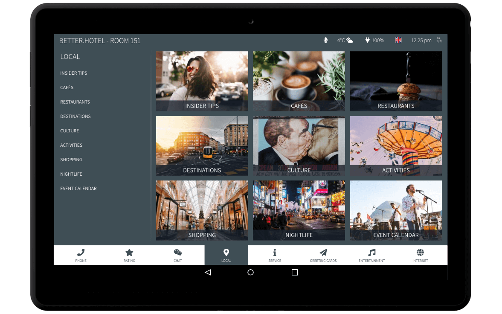Open the Culture mural photo tile
The image size is (502, 314).
pyautogui.click(x=299, y=146)
